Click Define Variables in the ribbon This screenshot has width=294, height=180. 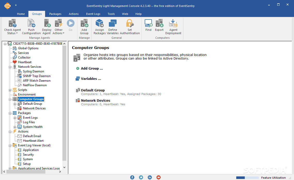point(113,27)
